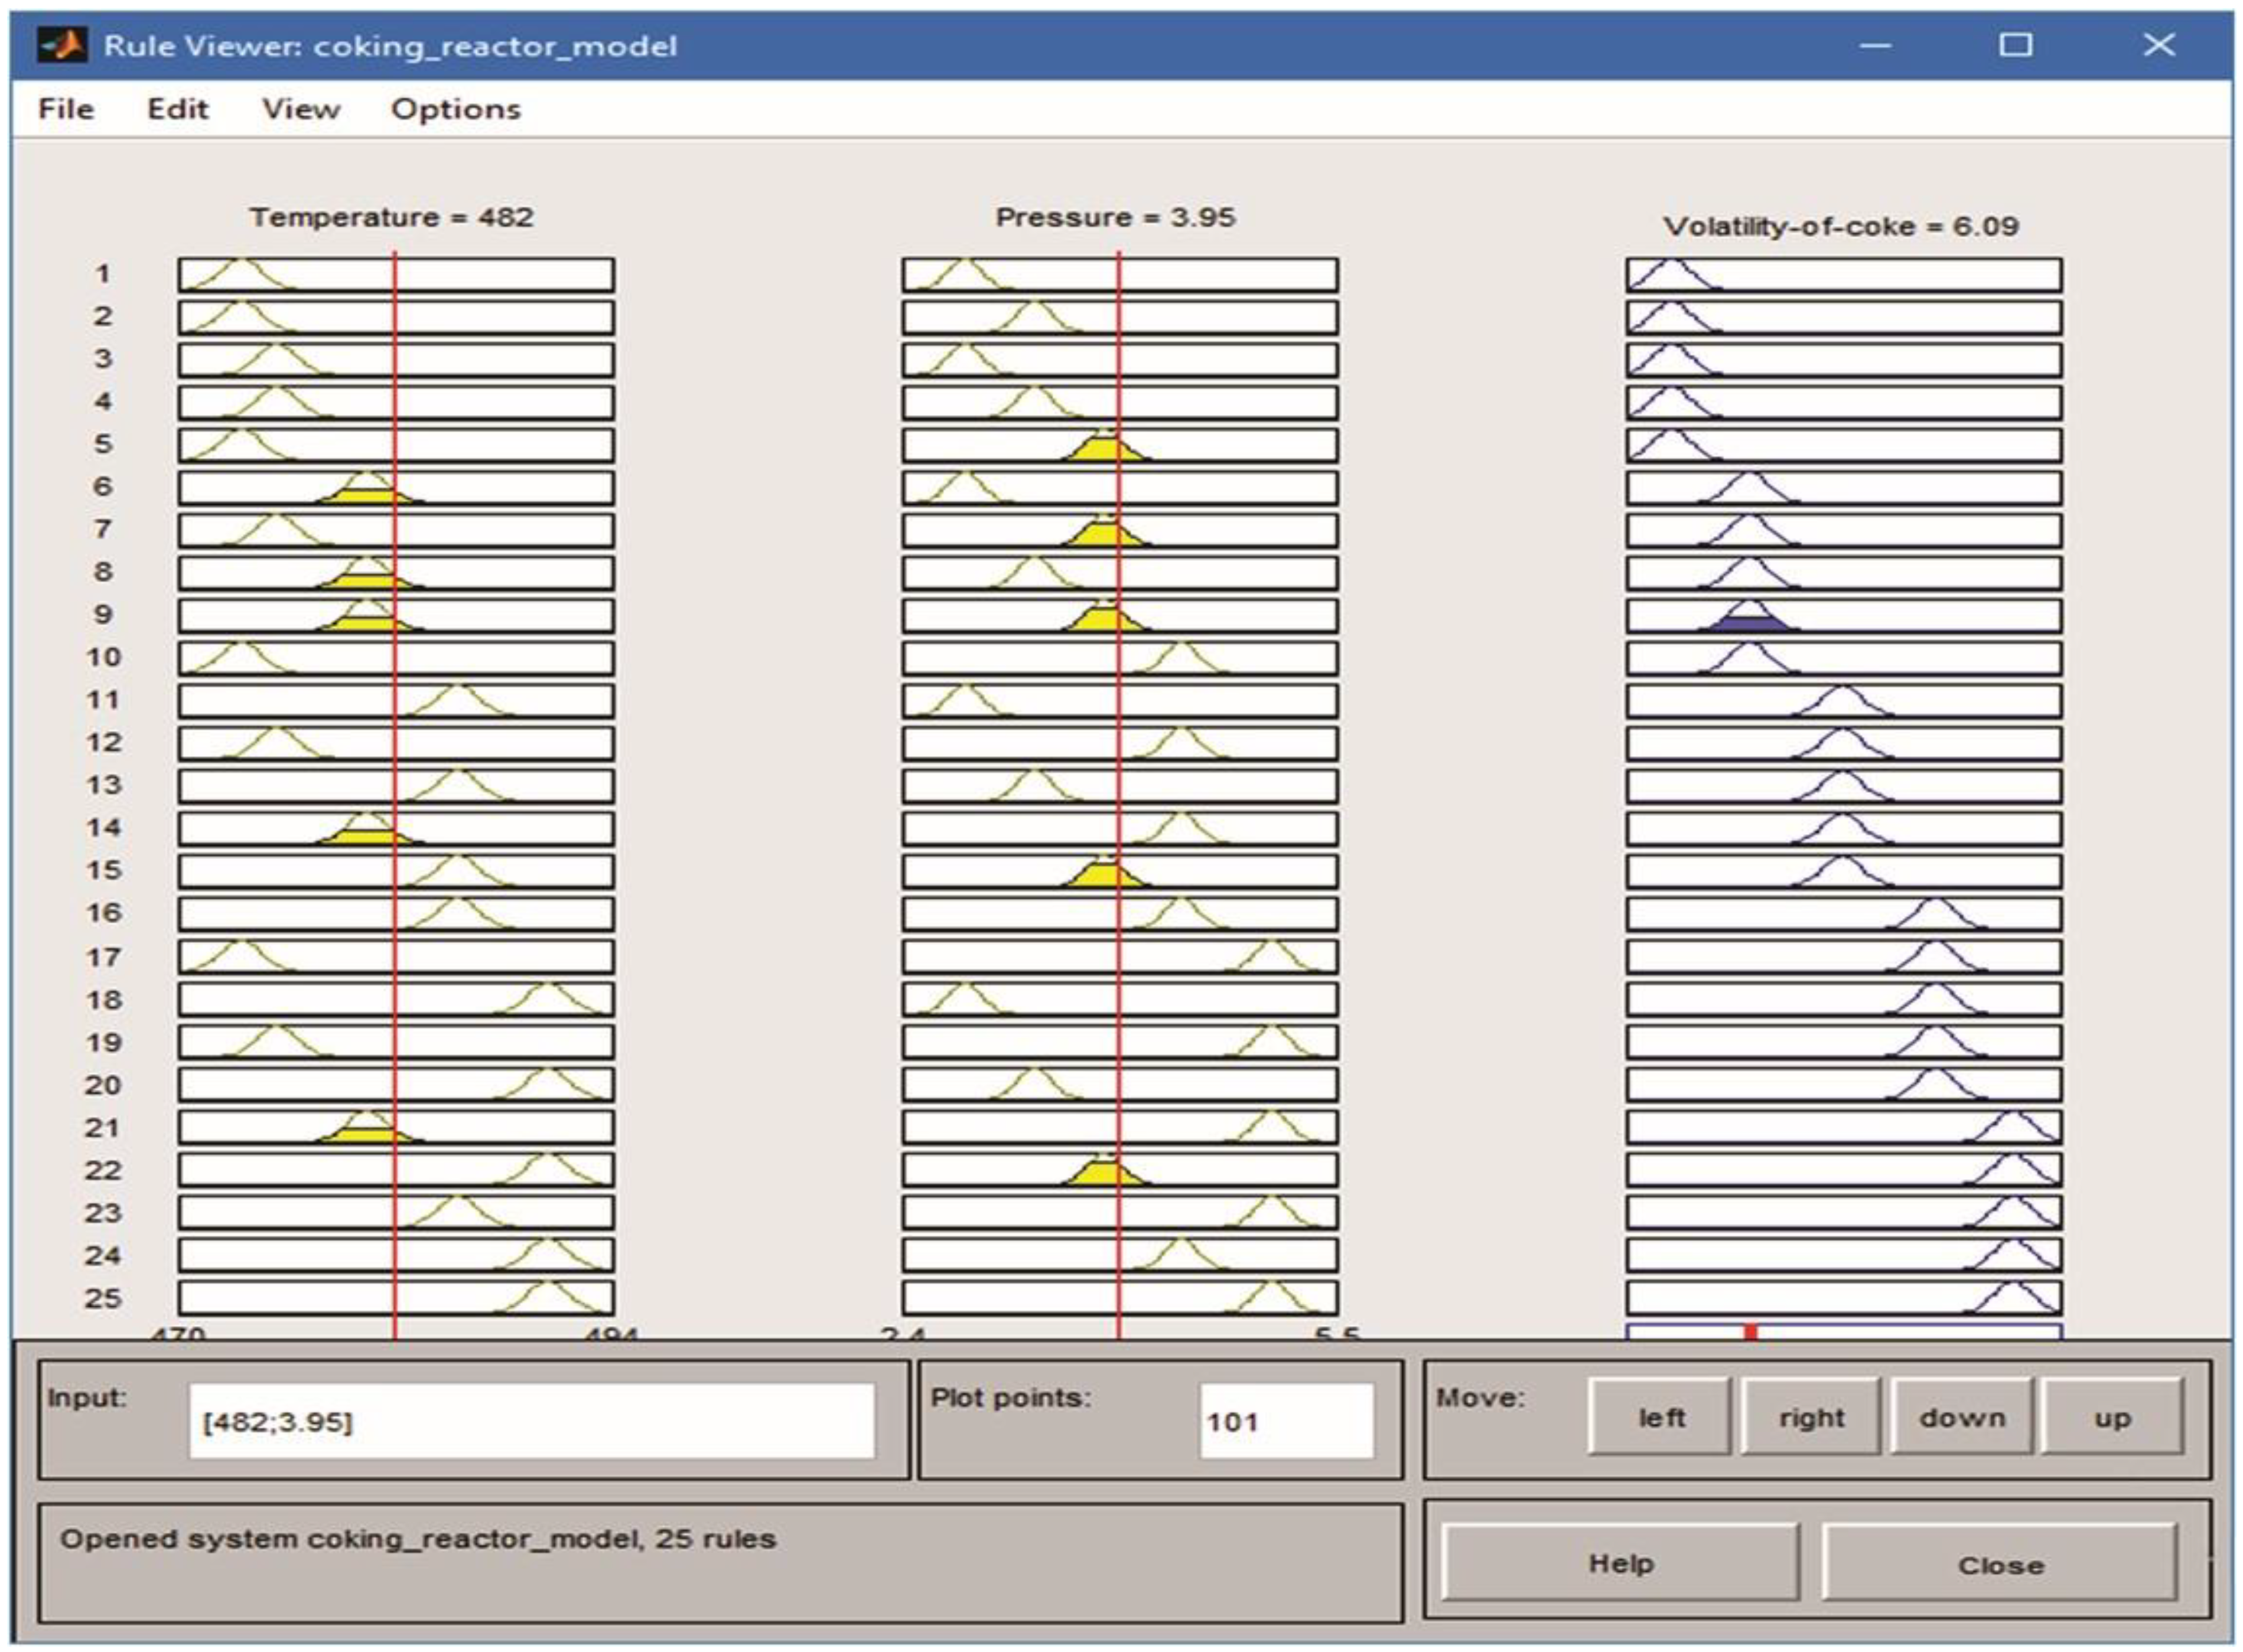Open the Options menu

(455, 109)
